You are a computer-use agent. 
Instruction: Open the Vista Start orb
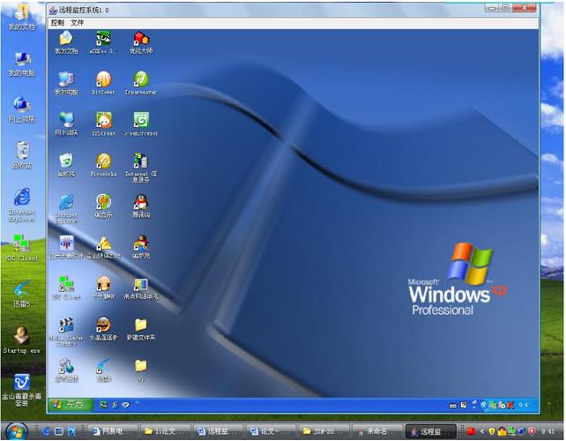pyautogui.click(x=16, y=431)
